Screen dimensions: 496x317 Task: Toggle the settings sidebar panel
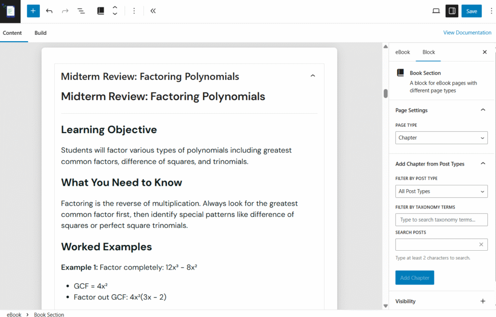[x=452, y=11]
